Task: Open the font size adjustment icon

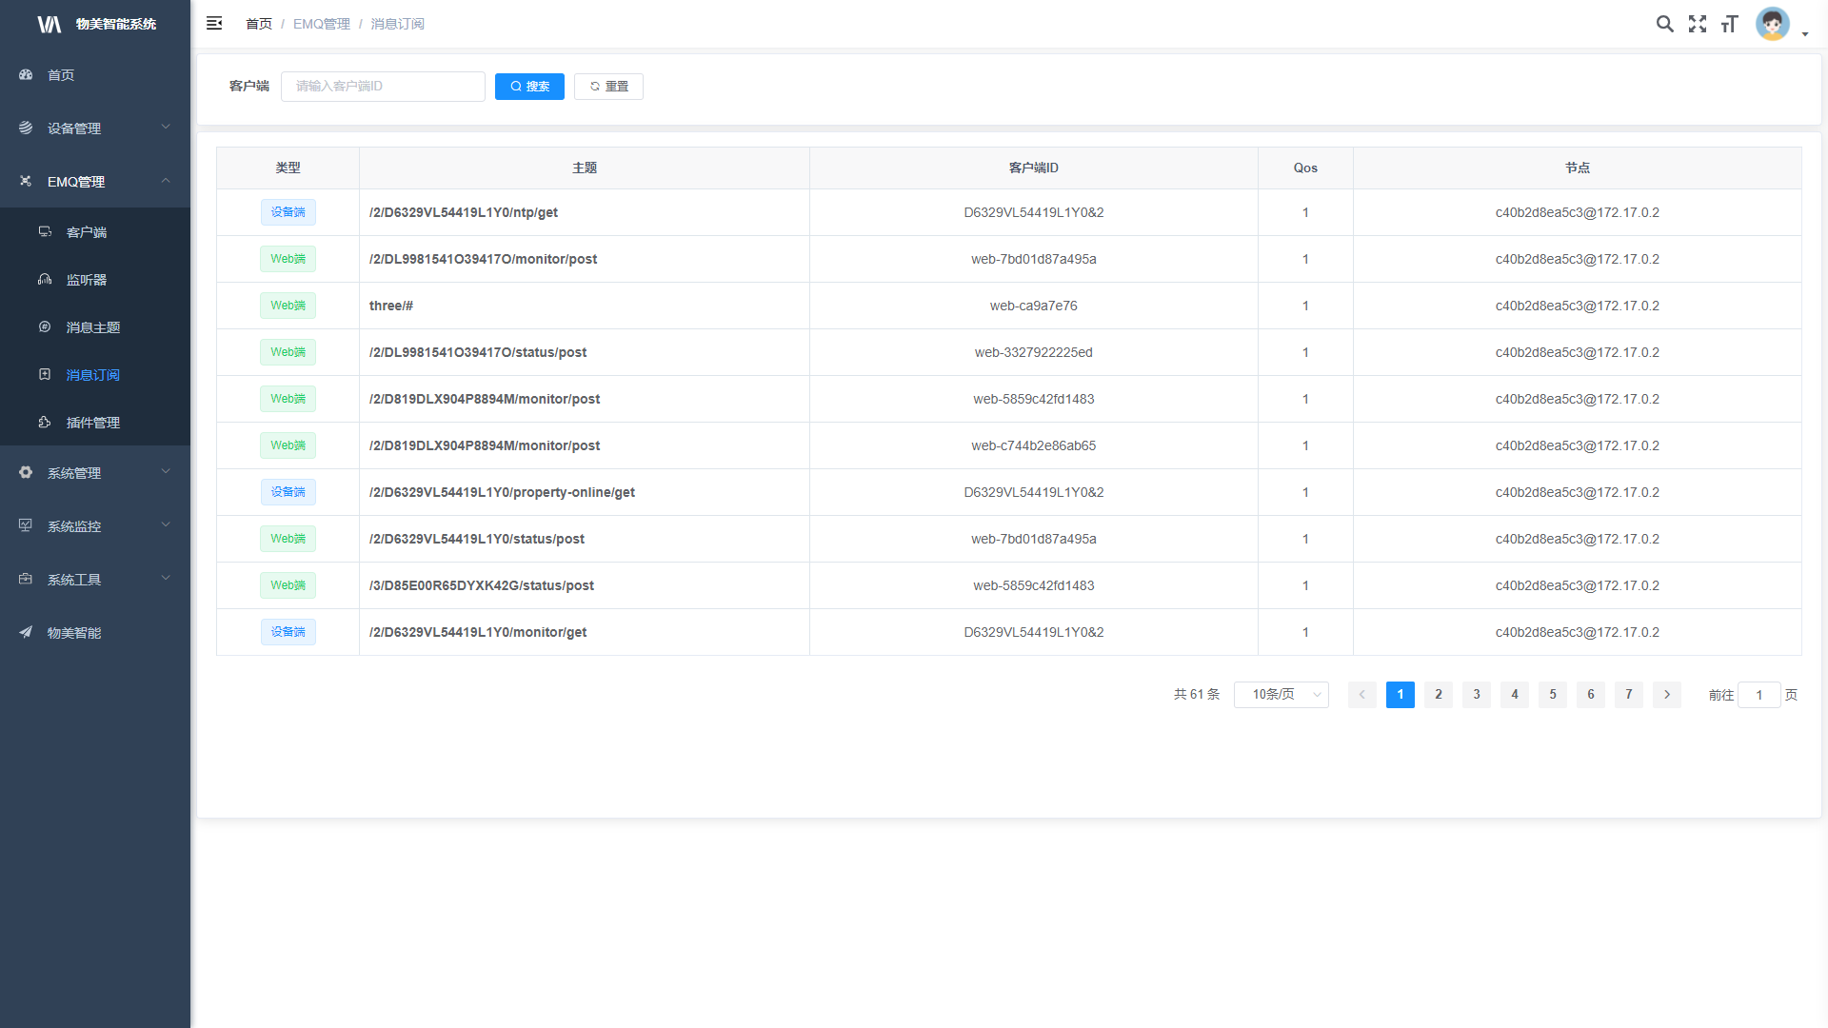Action: (x=1730, y=24)
